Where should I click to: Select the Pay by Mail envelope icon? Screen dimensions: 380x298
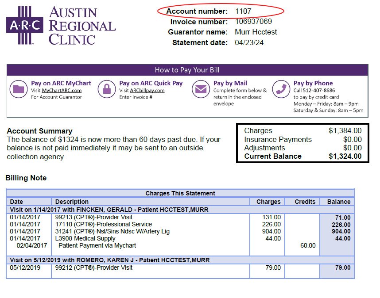point(202,89)
